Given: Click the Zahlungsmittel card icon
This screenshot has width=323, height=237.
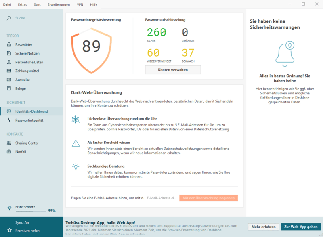Looking at the screenshot, I should (x=9, y=71).
